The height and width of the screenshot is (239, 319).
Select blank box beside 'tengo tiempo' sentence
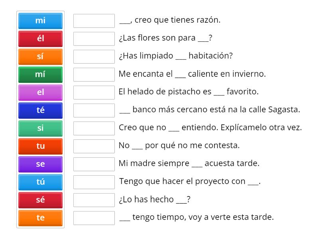(x=94, y=218)
